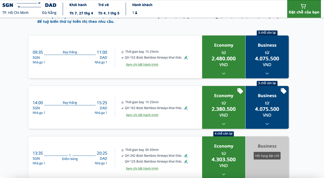
Task: Expand Business fare chevron for 09:35 flight
Action: tap(267, 74)
